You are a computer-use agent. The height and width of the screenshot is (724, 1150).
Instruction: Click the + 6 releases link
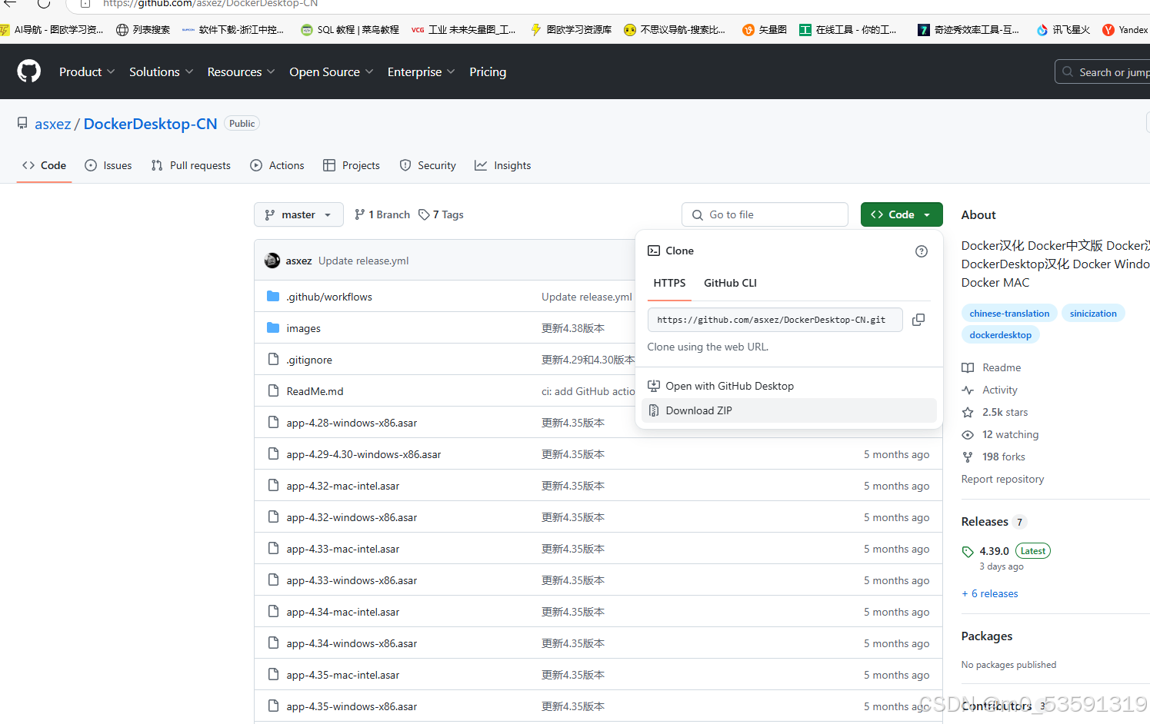coord(989,594)
